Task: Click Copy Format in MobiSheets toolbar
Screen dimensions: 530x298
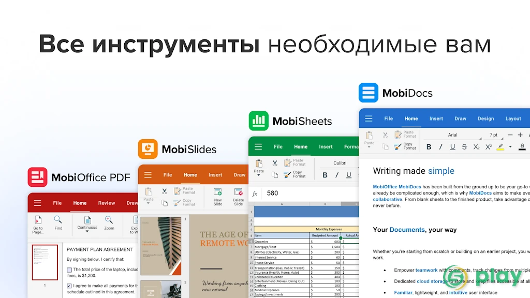Action: point(295,174)
